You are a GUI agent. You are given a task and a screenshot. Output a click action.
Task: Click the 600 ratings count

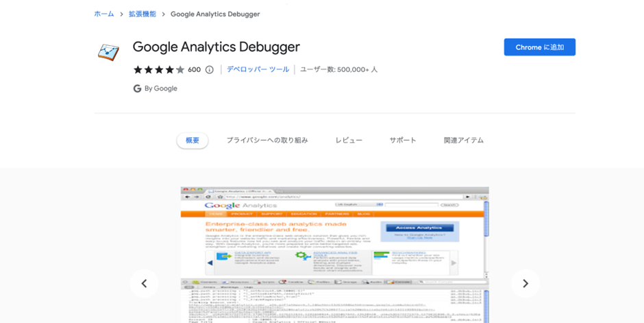pos(195,69)
